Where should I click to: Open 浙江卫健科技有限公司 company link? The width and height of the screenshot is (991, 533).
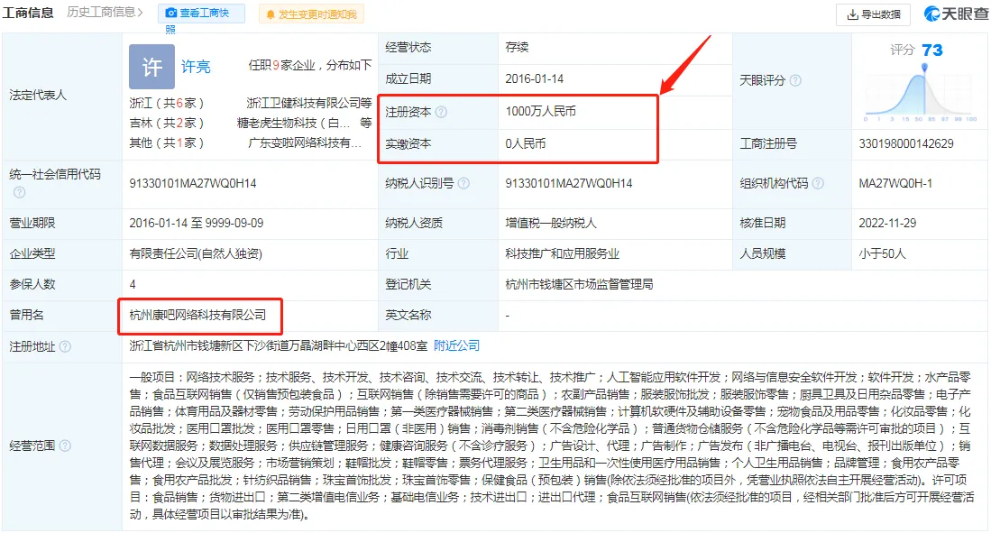tap(309, 103)
